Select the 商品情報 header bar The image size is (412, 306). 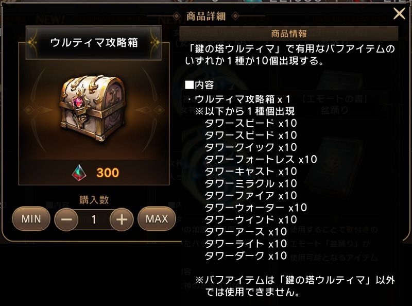[288, 33]
